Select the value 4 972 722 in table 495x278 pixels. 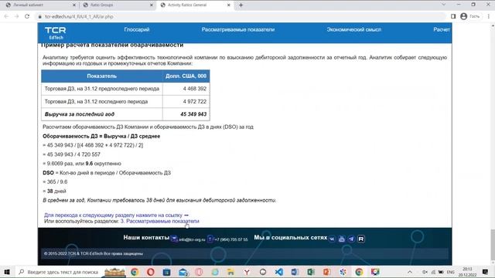[x=194, y=101]
